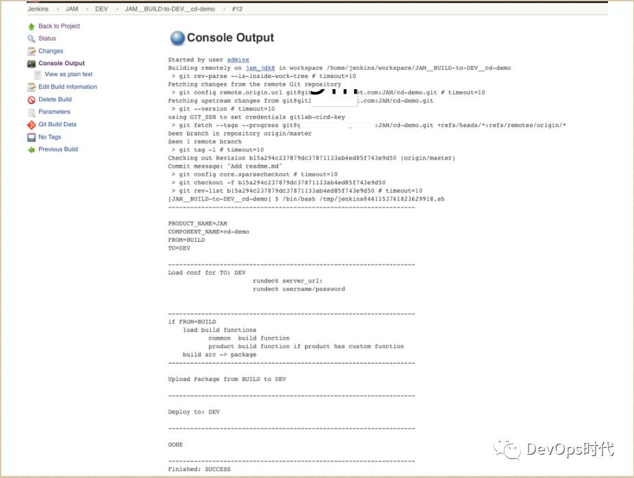Open the Changes link in sidebar
Image resolution: width=634 pixels, height=478 pixels.
(51, 51)
